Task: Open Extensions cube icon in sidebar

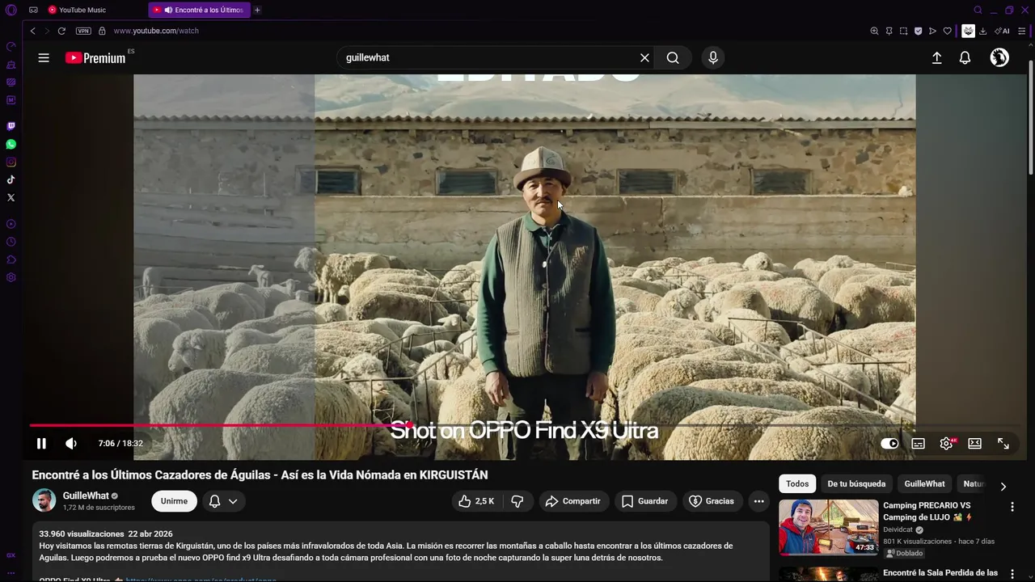Action: 11,259
